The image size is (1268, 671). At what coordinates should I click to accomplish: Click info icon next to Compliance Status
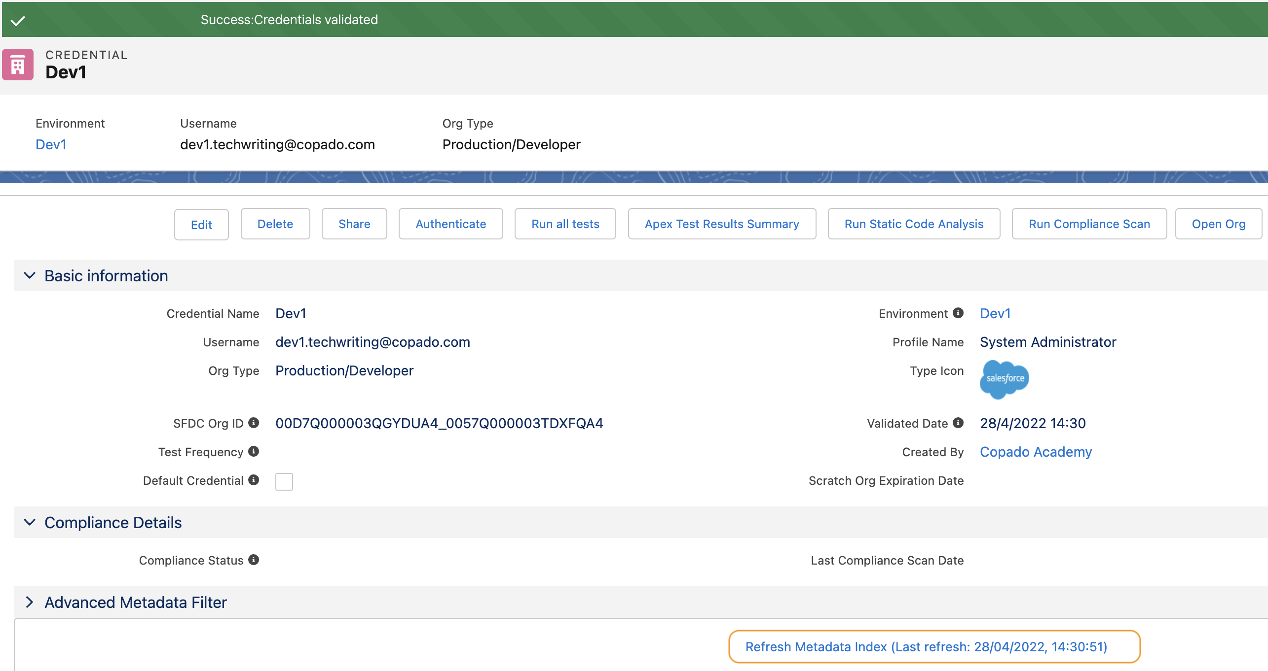point(254,560)
